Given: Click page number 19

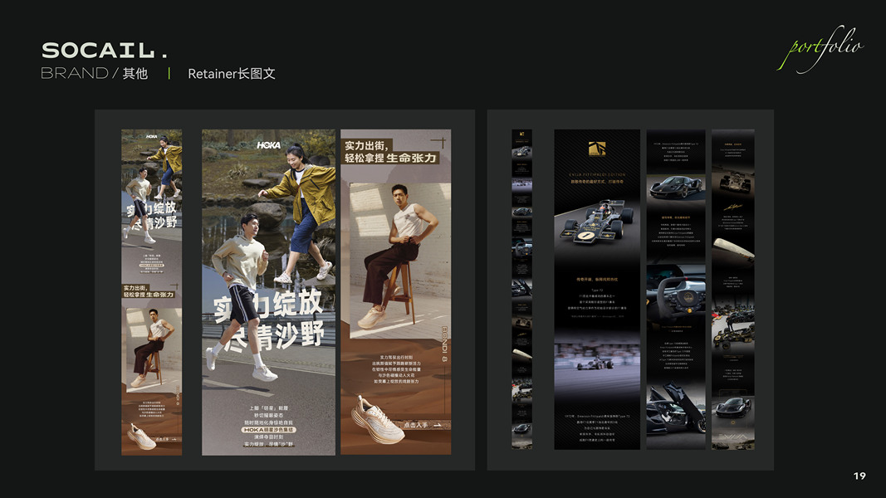Looking at the screenshot, I should coord(859,476).
